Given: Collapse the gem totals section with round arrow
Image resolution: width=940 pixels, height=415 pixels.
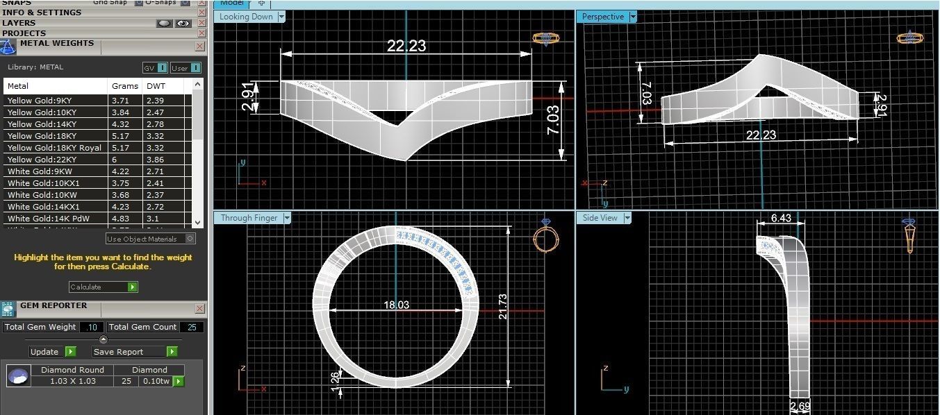Looking at the screenshot, I should (104, 339).
